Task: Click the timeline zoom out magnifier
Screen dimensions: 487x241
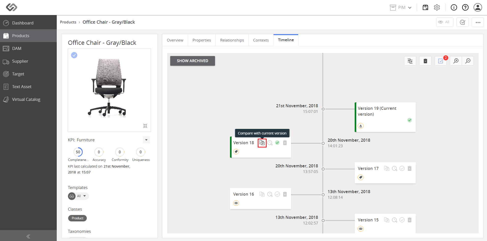Action: 468,61
